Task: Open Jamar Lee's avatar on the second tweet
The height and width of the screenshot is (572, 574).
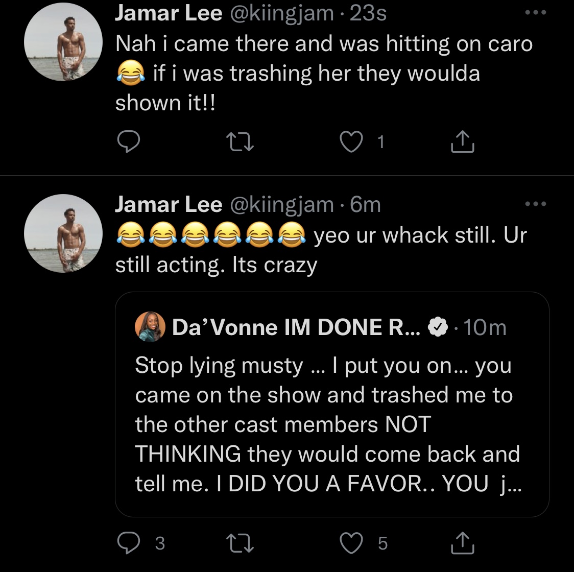Action: 63,233
